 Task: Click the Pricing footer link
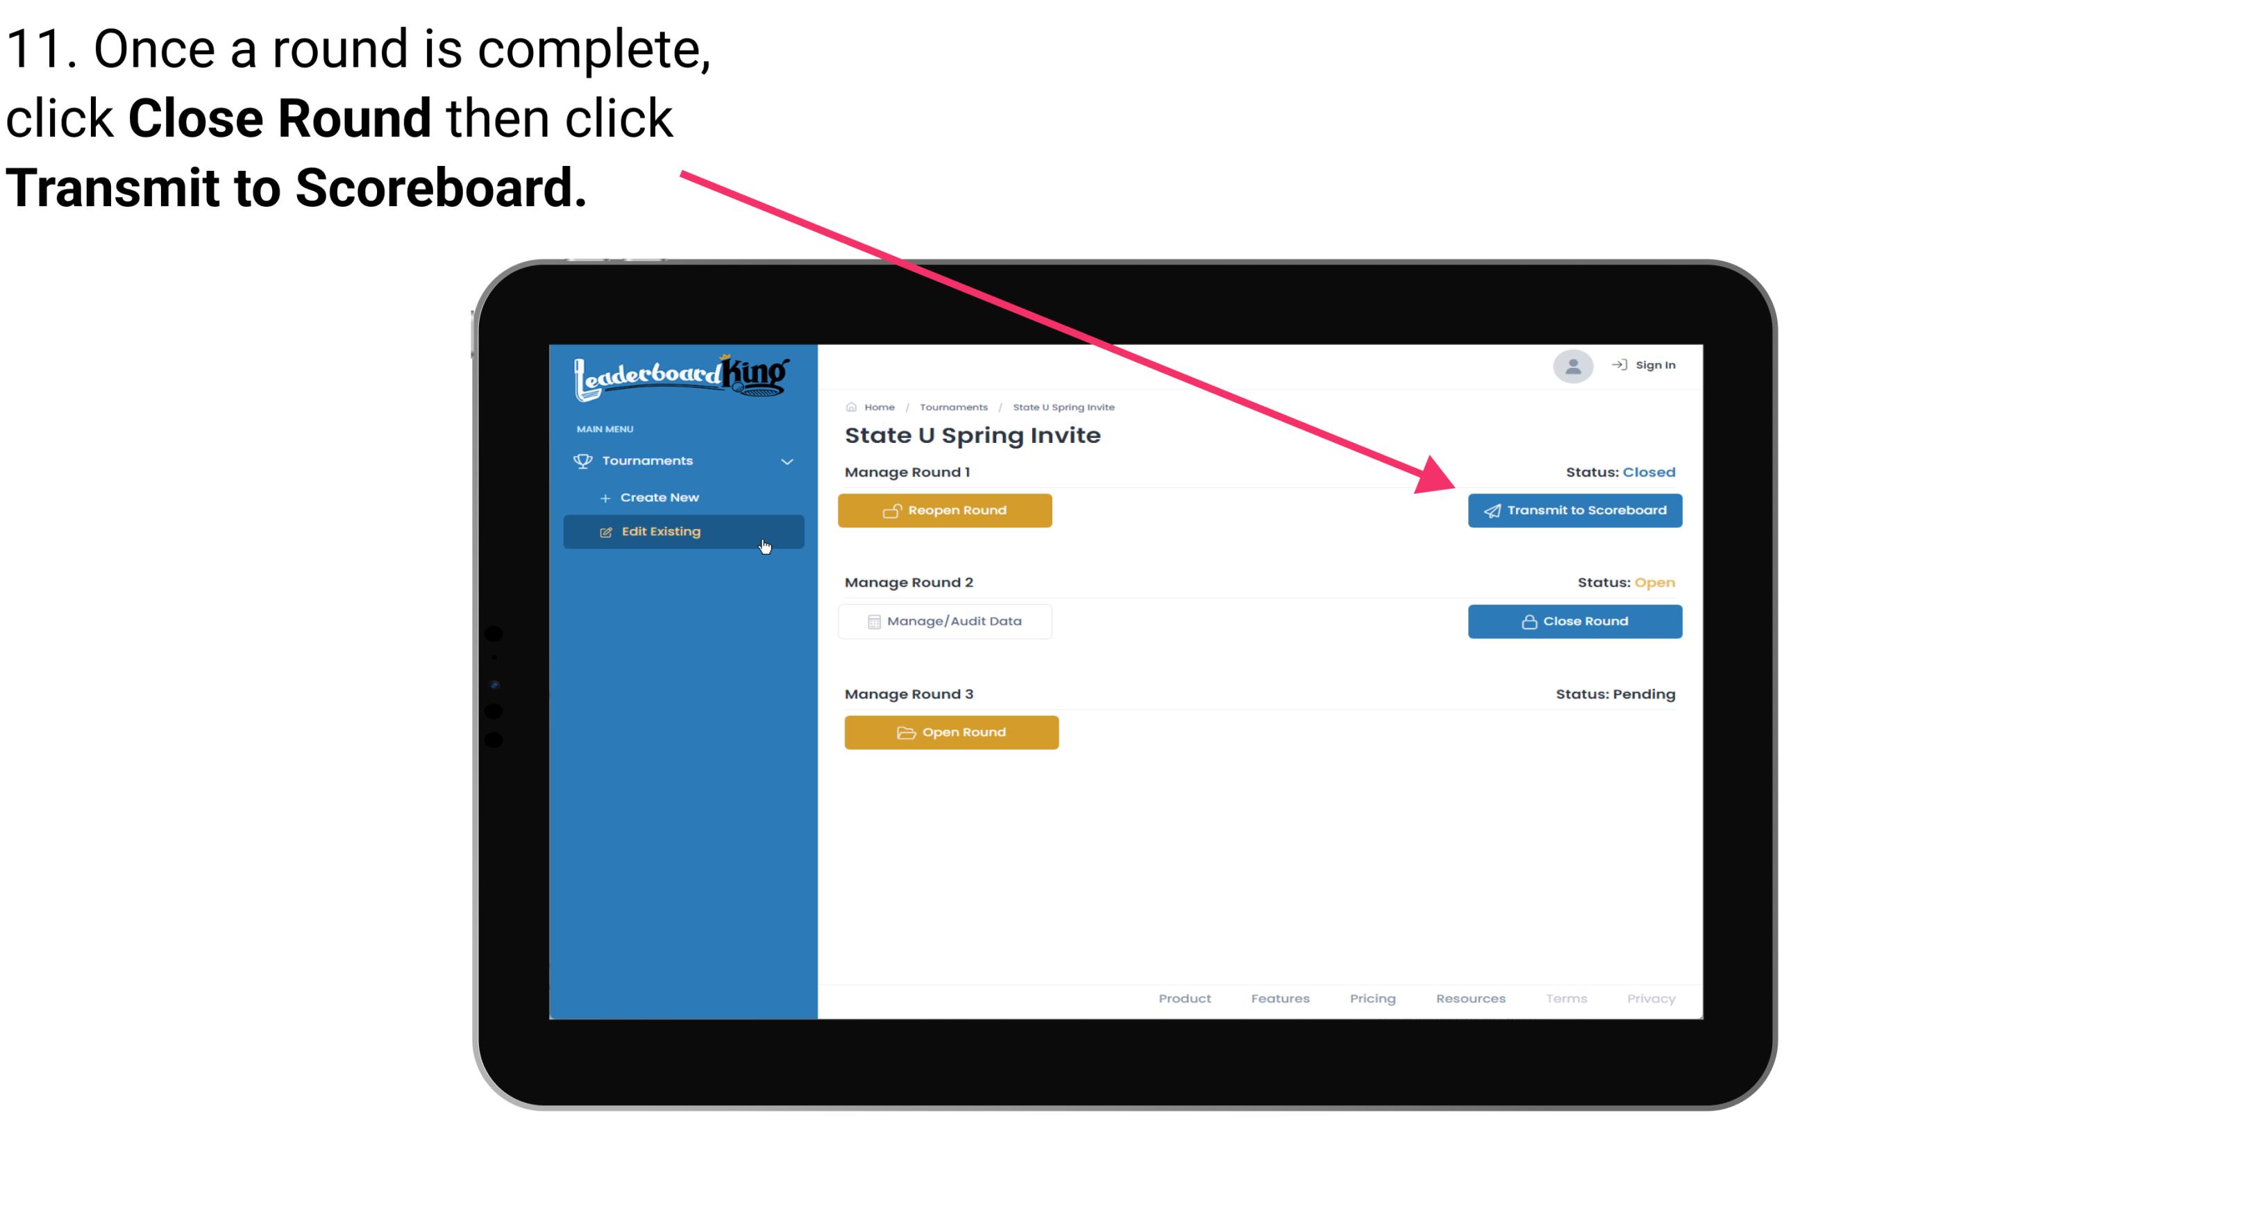(x=1371, y=997)
